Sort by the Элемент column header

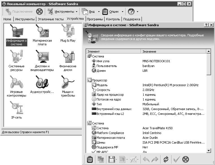(113, 52)
